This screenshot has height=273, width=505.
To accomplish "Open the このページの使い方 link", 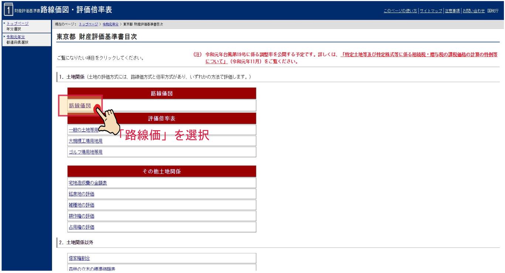I will [x=400, y=11].
